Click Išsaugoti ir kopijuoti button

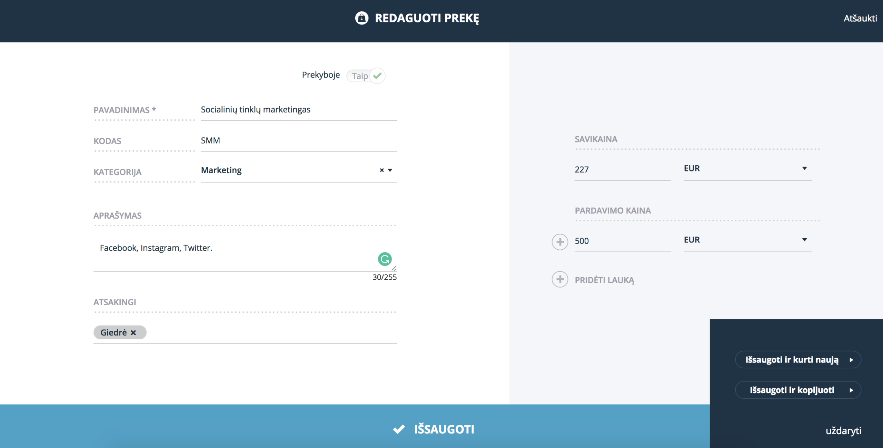(x=798, y=390)
